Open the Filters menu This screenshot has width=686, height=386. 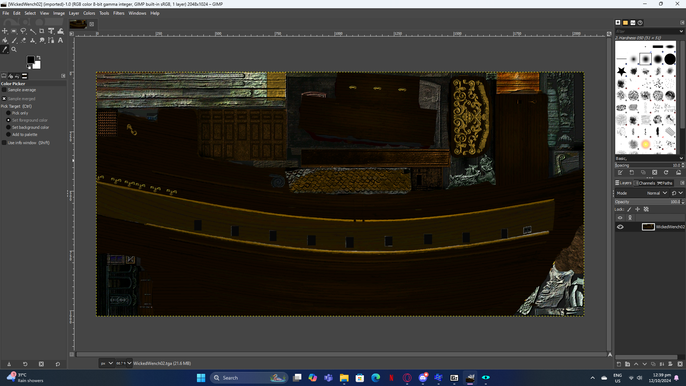tap(119, 13)
